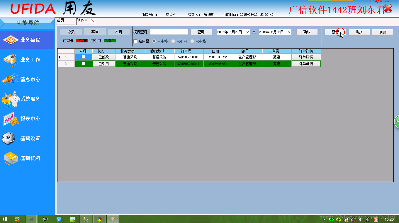Click the 已引用 status button in row 2
Image resolution: width=399 pixels, height=223 pixels.
104,63
